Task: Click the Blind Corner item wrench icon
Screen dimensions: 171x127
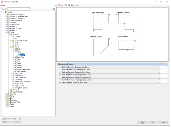Action: tap(13, 74)
